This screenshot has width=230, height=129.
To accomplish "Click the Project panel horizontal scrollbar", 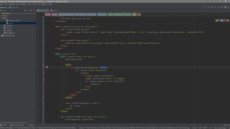I will coord(14,123).
